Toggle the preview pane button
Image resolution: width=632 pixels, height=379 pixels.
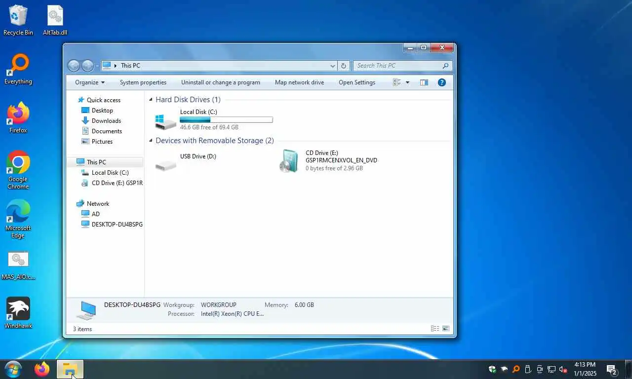[x=424, y=82]
